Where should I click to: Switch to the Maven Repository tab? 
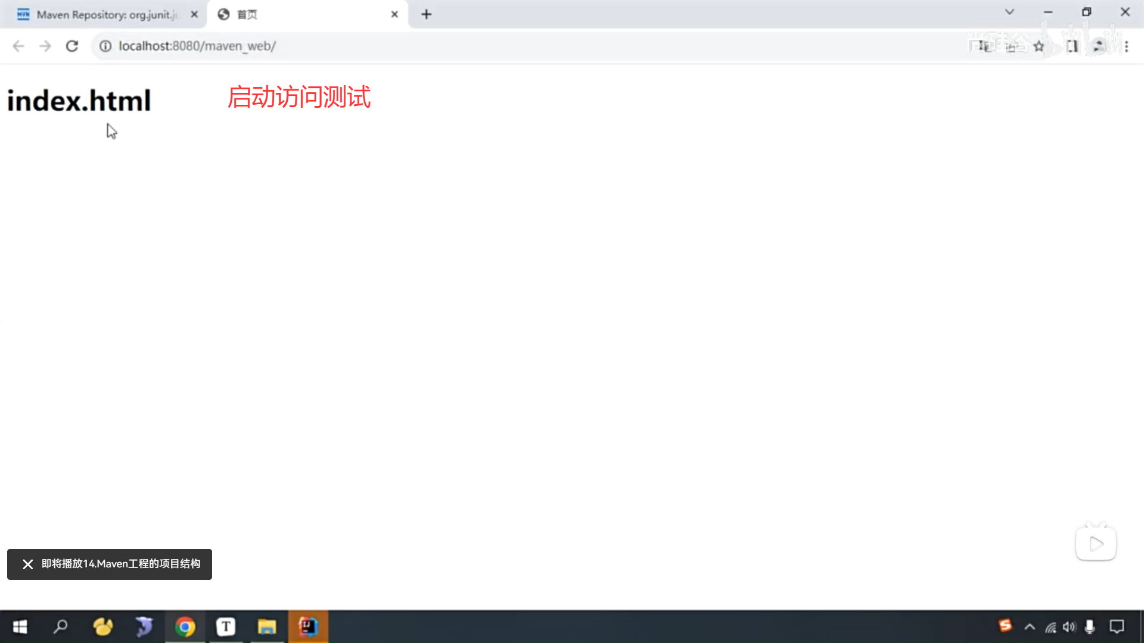tap(104, 14)
